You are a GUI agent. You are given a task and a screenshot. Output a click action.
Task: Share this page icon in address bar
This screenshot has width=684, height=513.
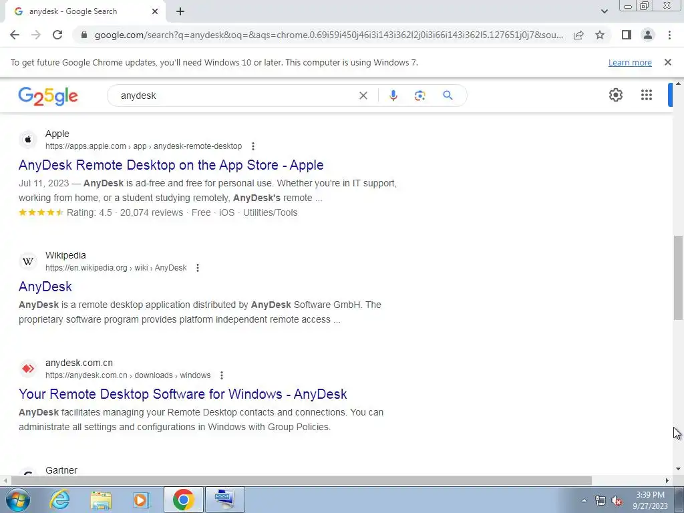click(578, 35)
